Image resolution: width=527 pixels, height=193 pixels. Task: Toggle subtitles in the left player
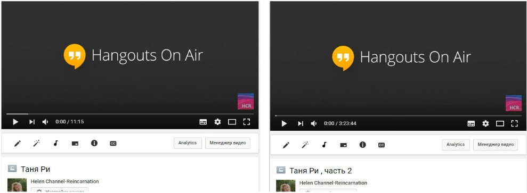tap(203, 122)
